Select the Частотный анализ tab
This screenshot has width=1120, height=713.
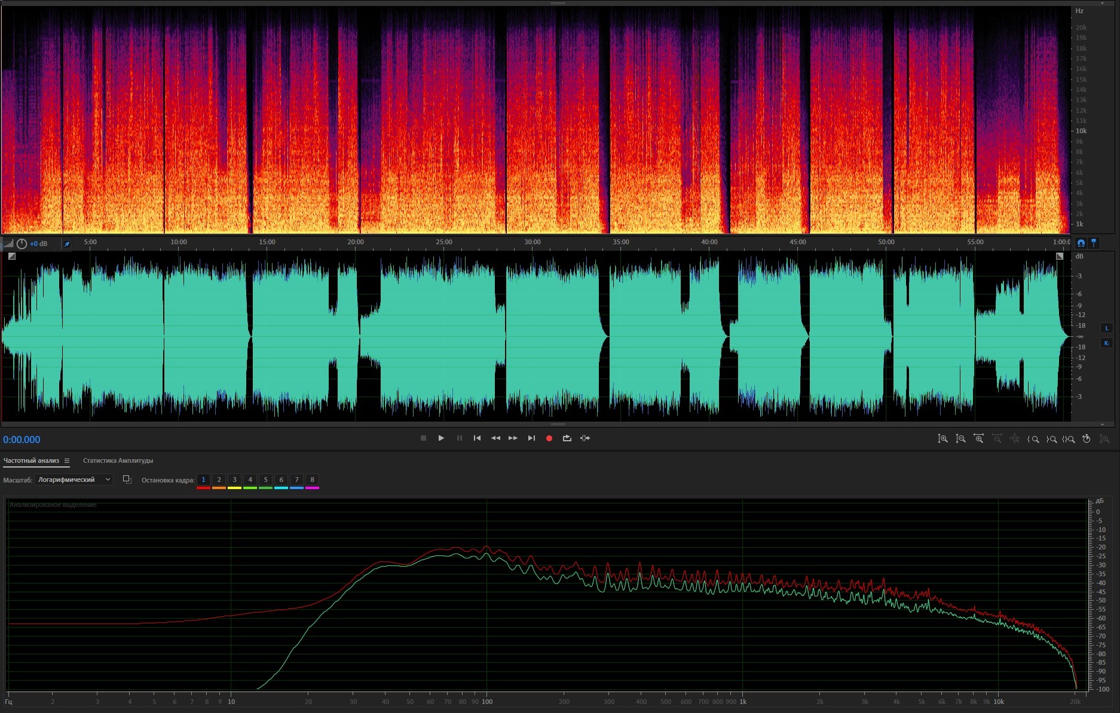[x=31, y=460]
